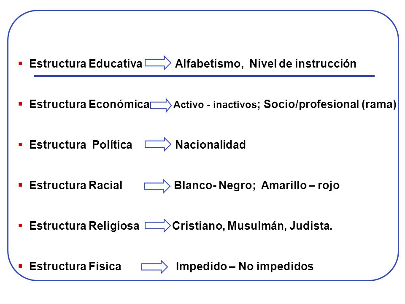Click the Activo - inactivos text

[215, 105]
